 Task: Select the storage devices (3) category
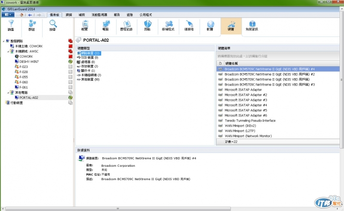pyautogui.click(x=89, y=66)
